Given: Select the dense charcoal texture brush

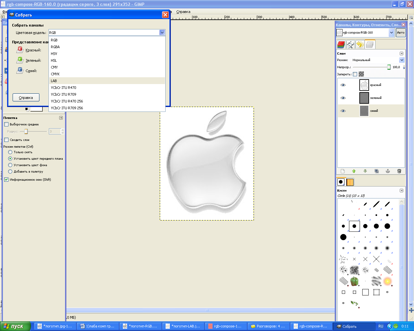Looking at the screenshot, I should pyautogui.click(x=354, y=270).
